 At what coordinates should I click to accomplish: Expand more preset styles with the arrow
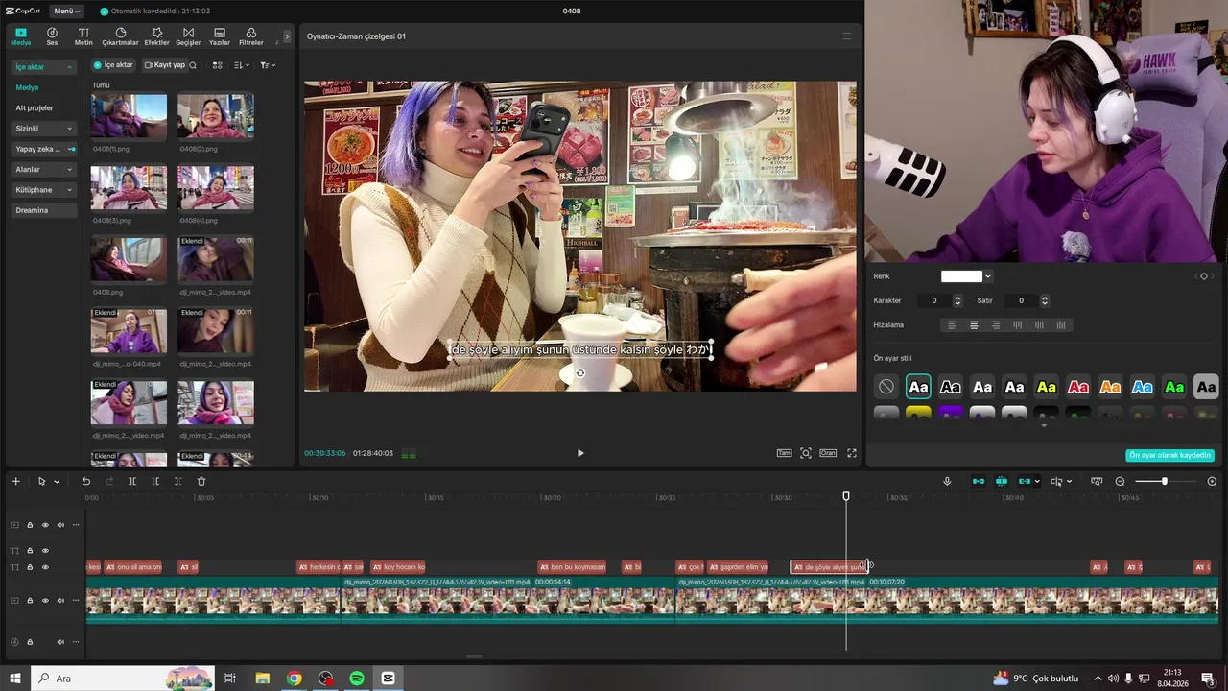(1044, 425)
